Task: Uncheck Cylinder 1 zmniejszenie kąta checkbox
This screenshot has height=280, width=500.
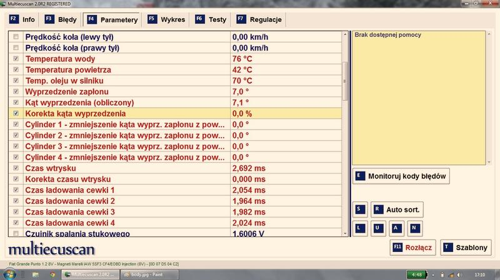Action: coord(16,124)
